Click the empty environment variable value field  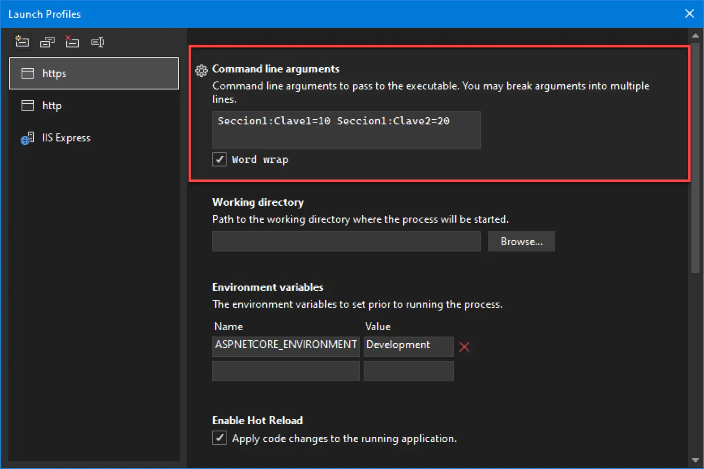(408, 371)
